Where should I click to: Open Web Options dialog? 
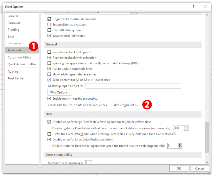60,92
